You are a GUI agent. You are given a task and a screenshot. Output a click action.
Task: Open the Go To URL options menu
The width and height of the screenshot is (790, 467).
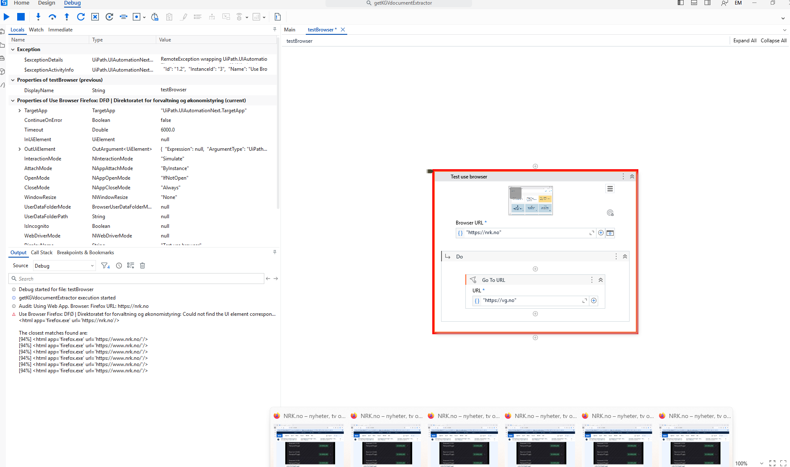pyautogui.click(x=592, y=280)
